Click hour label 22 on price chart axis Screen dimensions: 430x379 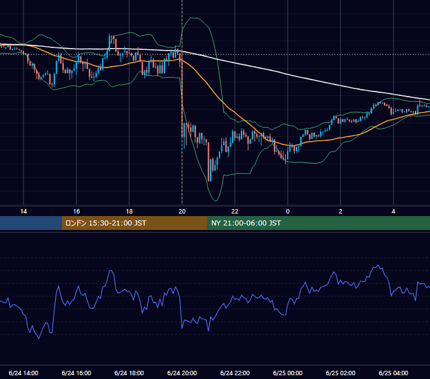235,212
